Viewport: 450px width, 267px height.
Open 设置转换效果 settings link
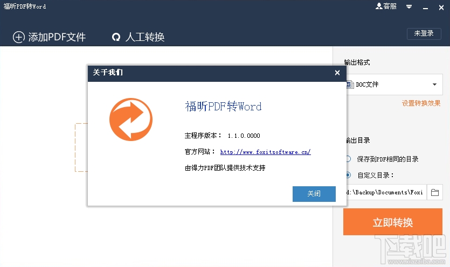point(421,103)
